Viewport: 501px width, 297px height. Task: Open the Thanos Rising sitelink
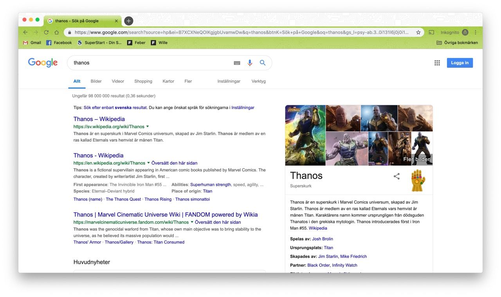pos(158,199)
